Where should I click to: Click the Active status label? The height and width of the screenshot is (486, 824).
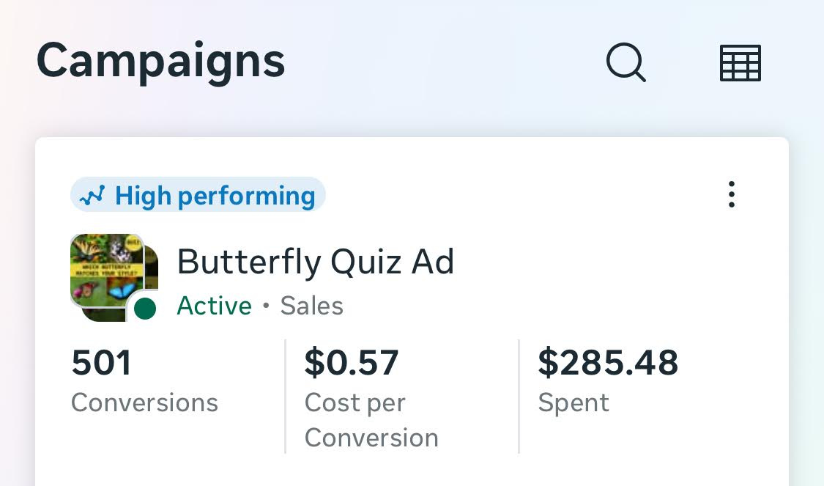tap(214, 306)
